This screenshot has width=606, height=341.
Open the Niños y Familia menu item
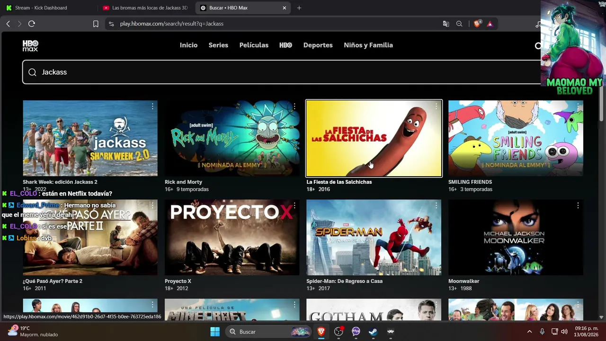pos(368,45)
